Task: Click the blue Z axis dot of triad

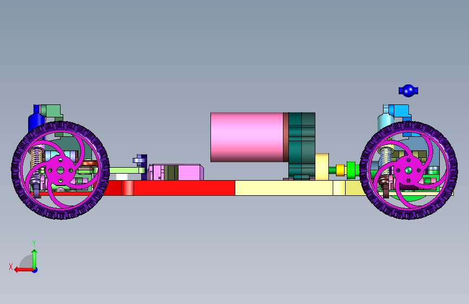Action: [35, 270]
